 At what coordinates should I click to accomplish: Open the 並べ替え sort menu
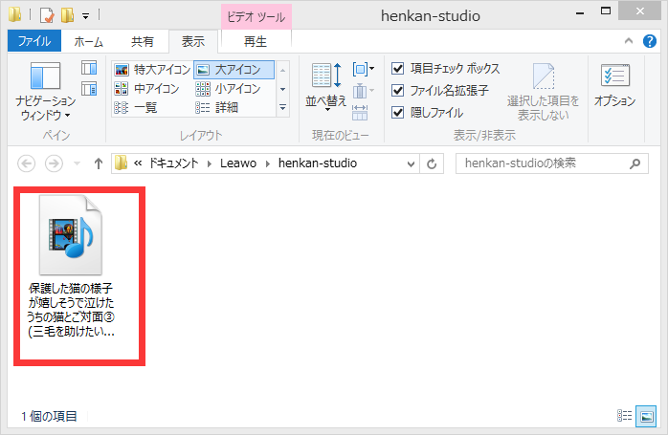coord(326,87)
